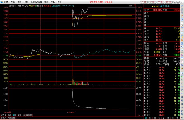Switch to the 量比 tab below the chart
Viewport: 184px width, 120px height.
14,115
